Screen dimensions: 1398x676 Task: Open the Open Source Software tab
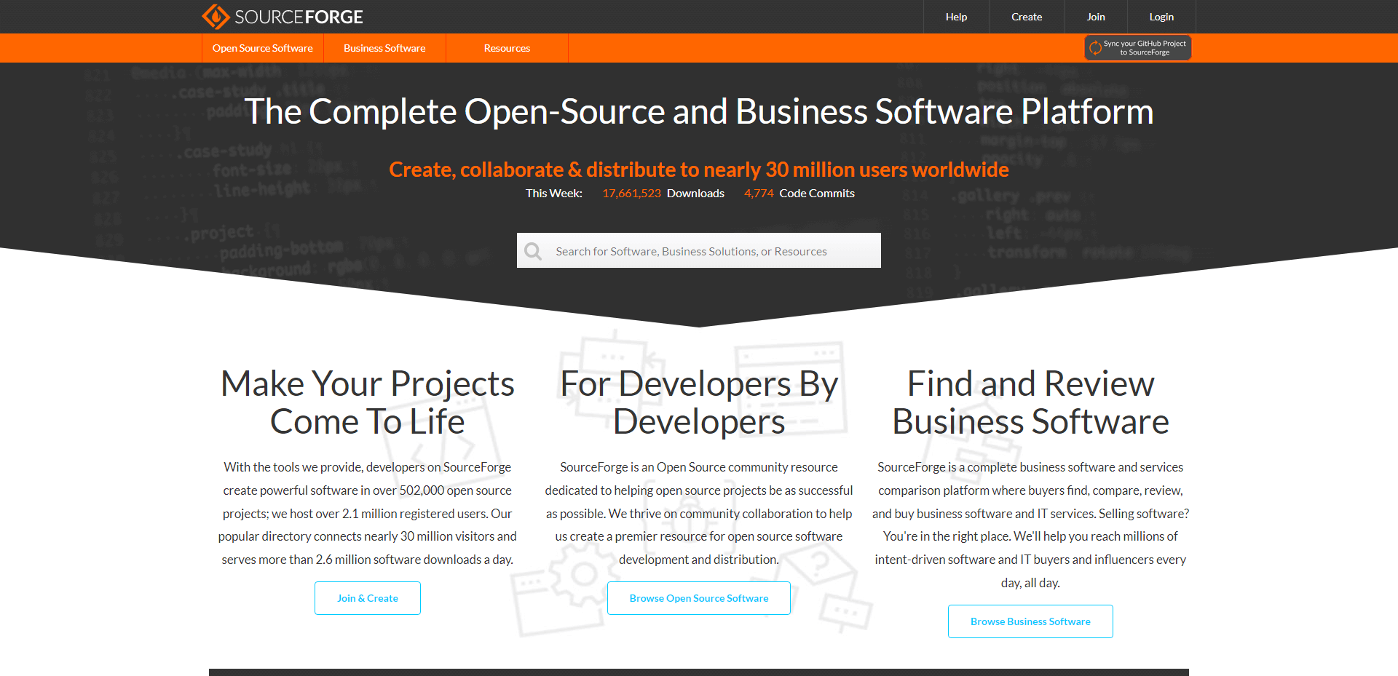tap(263, 48)
